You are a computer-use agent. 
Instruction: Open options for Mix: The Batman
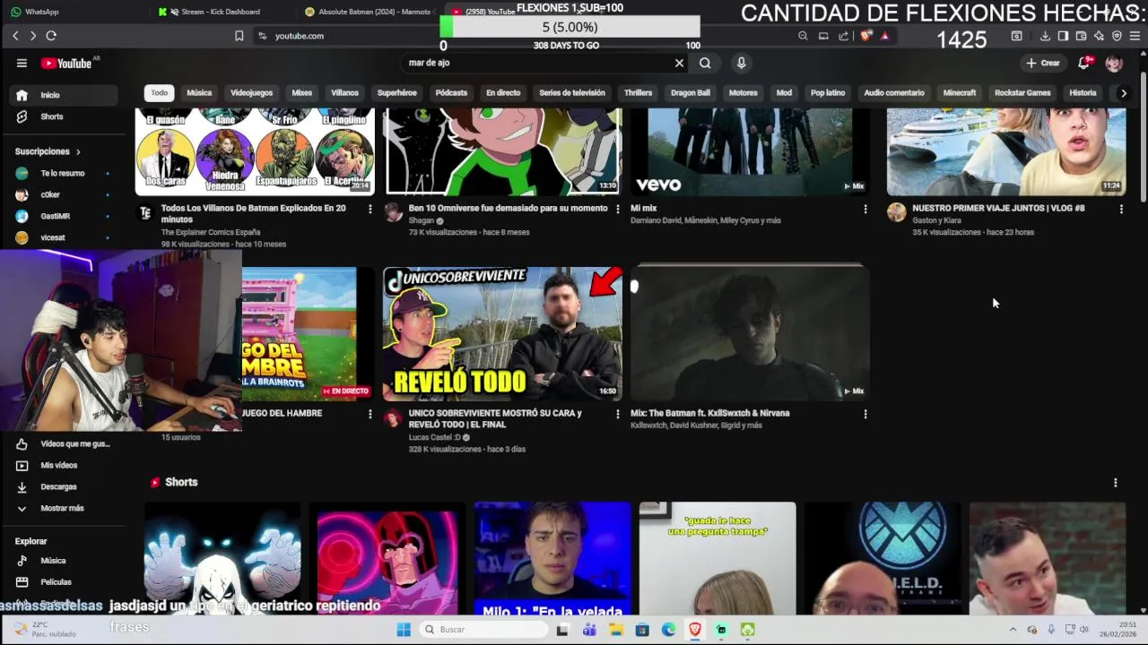click(x=865, y=414)
